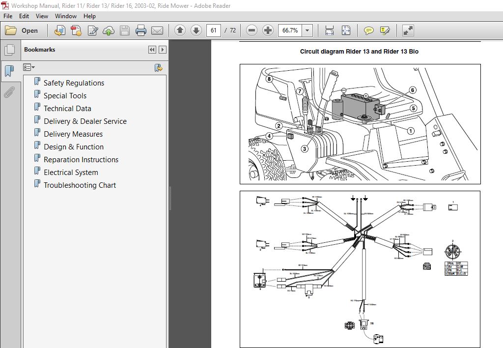Click the convert PDF export icon
The image size is (503, 348).
click(x=76, y=30)
